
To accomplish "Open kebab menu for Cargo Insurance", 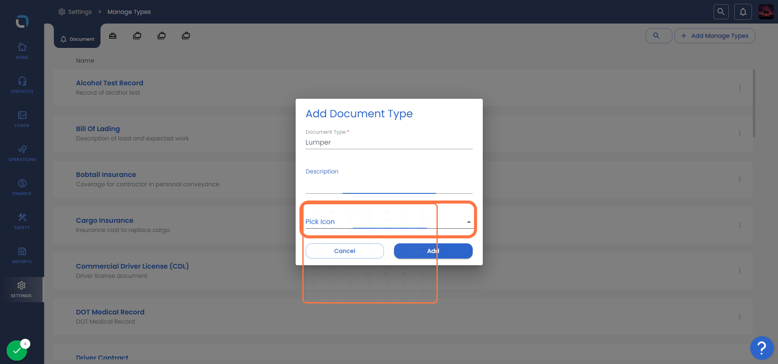I will point(739,225).
